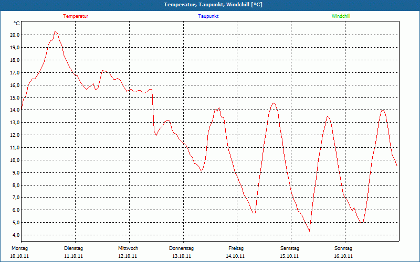Click the 4,0 y-axis label
Viewport: 420px width, 262px height.
(x=16, y=235)
